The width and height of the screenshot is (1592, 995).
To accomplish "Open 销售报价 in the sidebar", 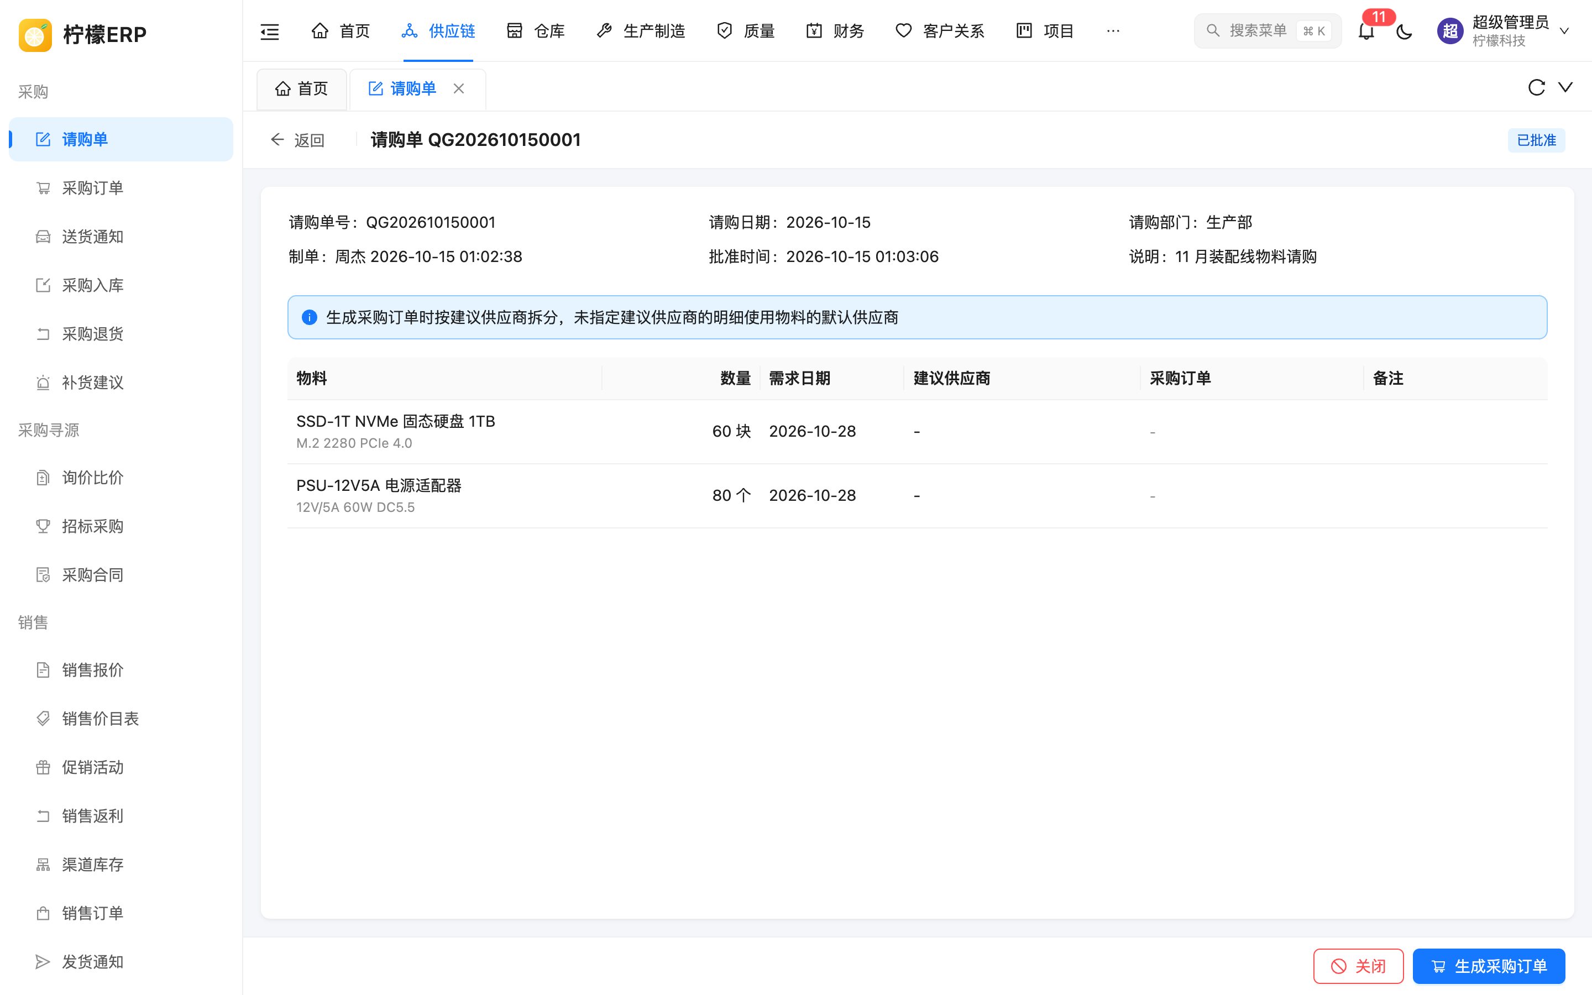I will (121, 670).
